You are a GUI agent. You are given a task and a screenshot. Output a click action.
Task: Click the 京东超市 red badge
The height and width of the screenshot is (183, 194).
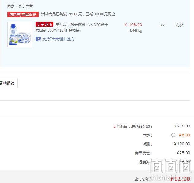coord(44,24)
